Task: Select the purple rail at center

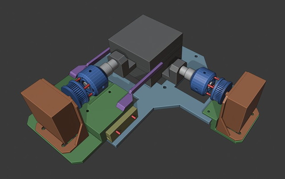Action: click(x=140, y=85)
